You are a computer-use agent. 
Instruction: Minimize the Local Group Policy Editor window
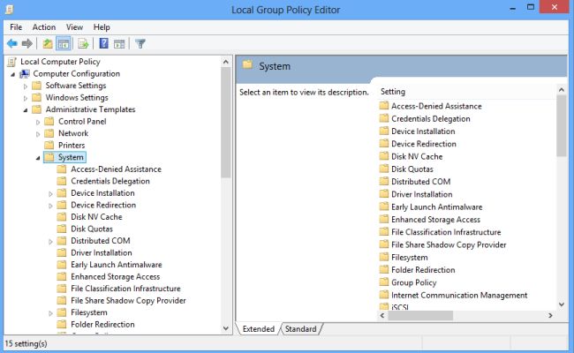coord(512,8)
